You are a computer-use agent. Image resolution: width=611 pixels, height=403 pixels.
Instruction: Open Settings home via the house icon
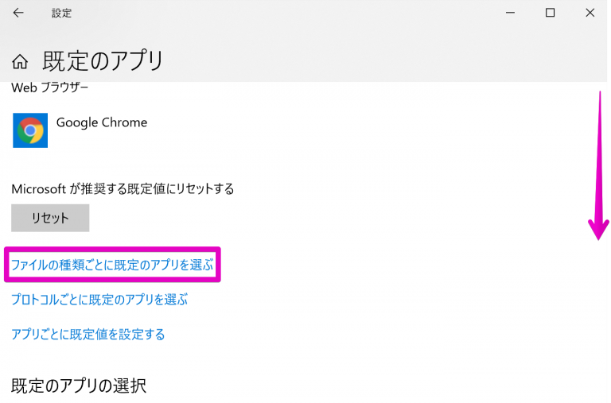(20, 61)
